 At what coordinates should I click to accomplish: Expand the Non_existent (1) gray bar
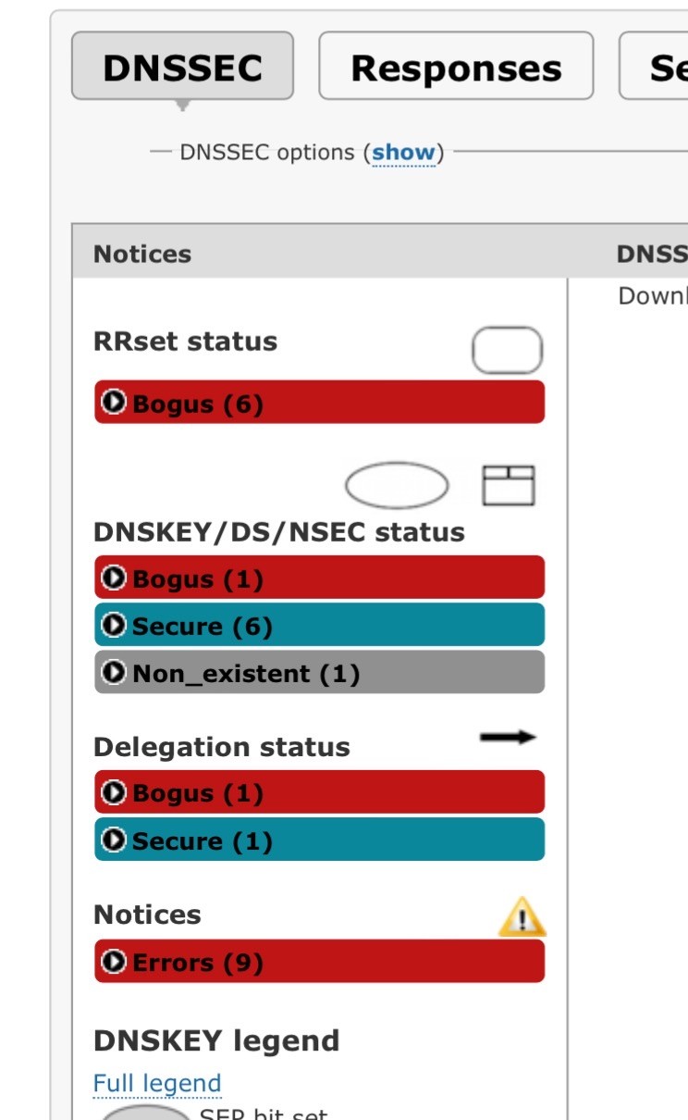click(x=319, y=673)
